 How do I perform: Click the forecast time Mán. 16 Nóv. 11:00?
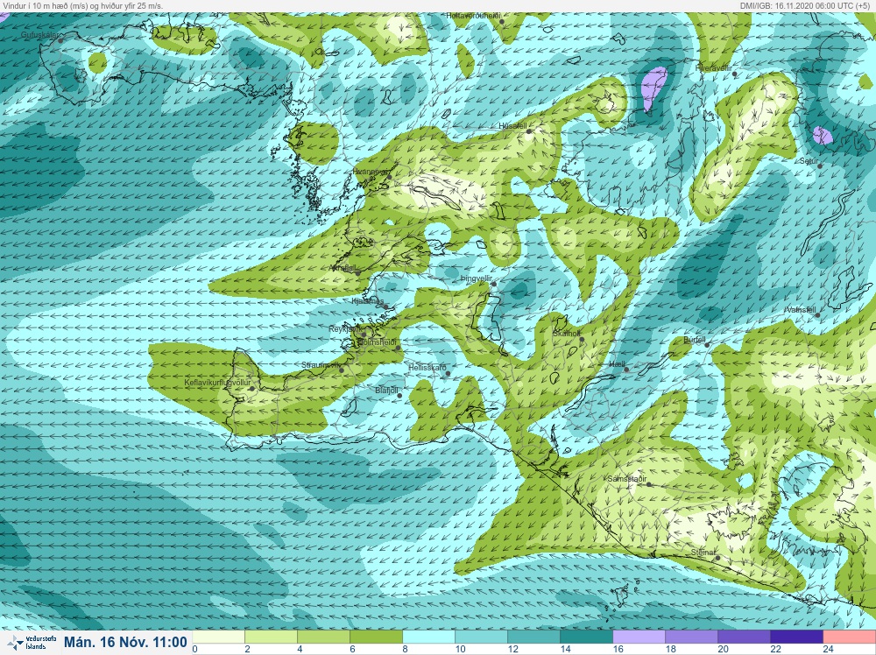click(x=125, y=642)
